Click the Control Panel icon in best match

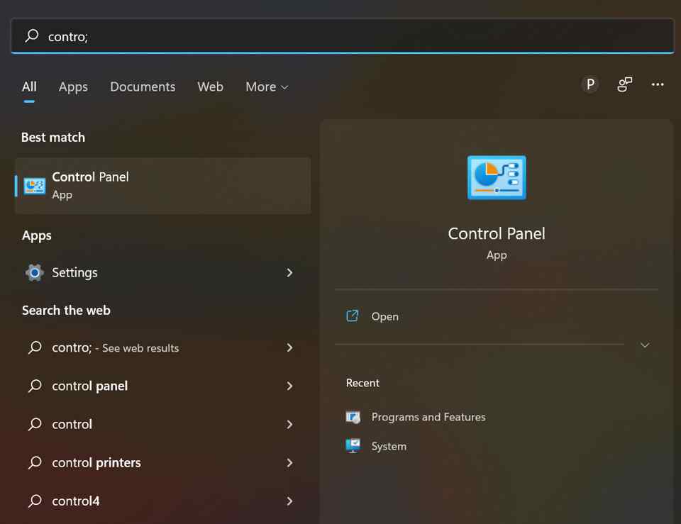(x=34, y=186)
